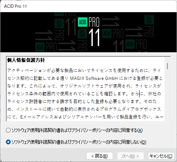Click the MAGIX Software GmbH text in policy
This screenshot has height=162, width=177.
pyautogui.click(x=94, y=78)
